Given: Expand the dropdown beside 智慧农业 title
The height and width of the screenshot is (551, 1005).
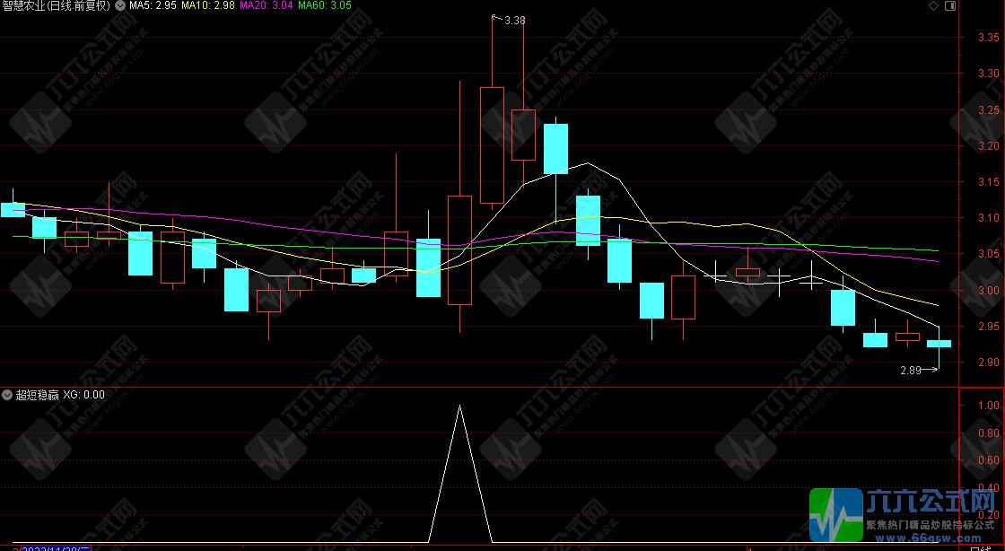Looking at the screenshot, I should 120,5.
